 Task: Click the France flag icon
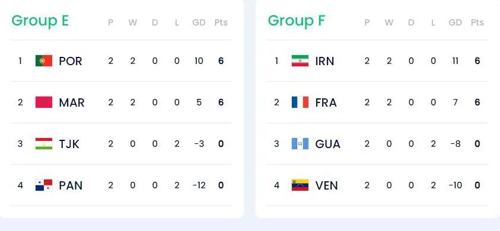point(300,102)
